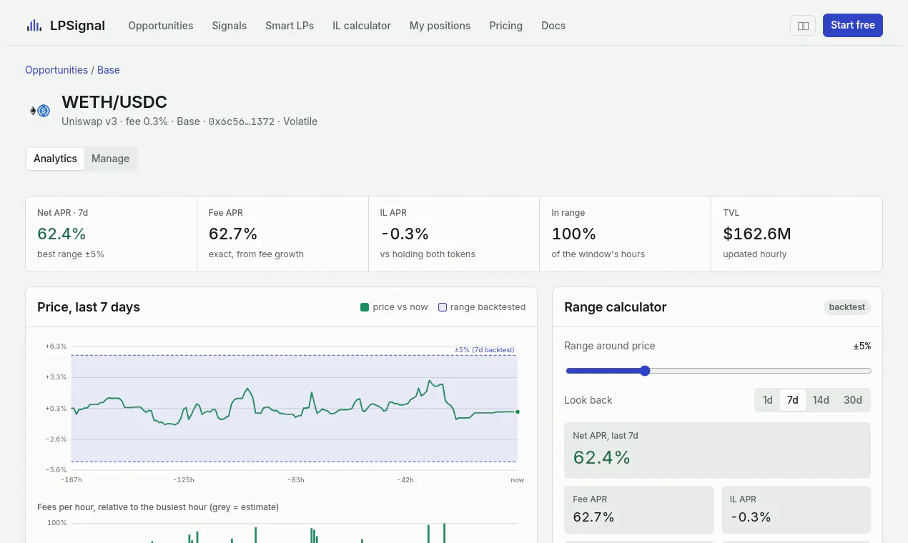Click the icon button beside Start free
Viewport: 908px width, 543px height.
[x=803, y=26]
